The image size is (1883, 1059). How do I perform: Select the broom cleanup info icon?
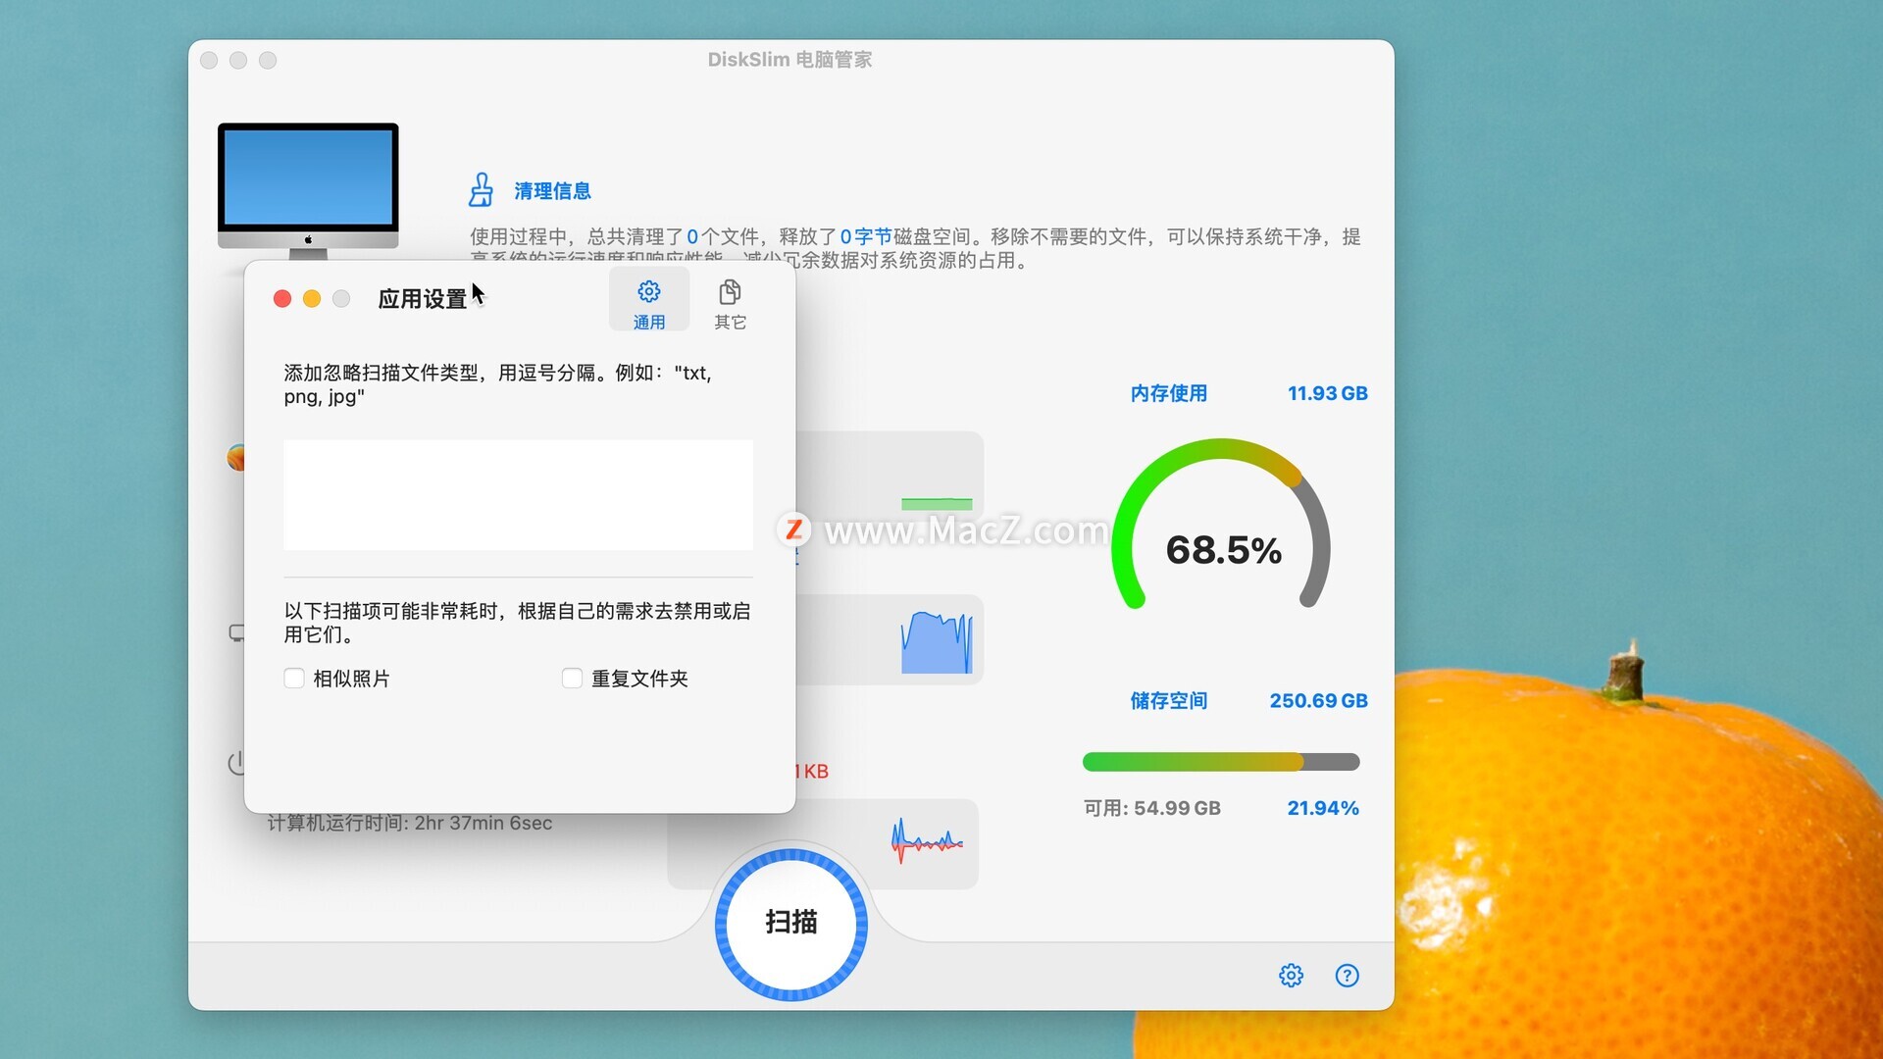pyautogui.click(x=481, y=190)
